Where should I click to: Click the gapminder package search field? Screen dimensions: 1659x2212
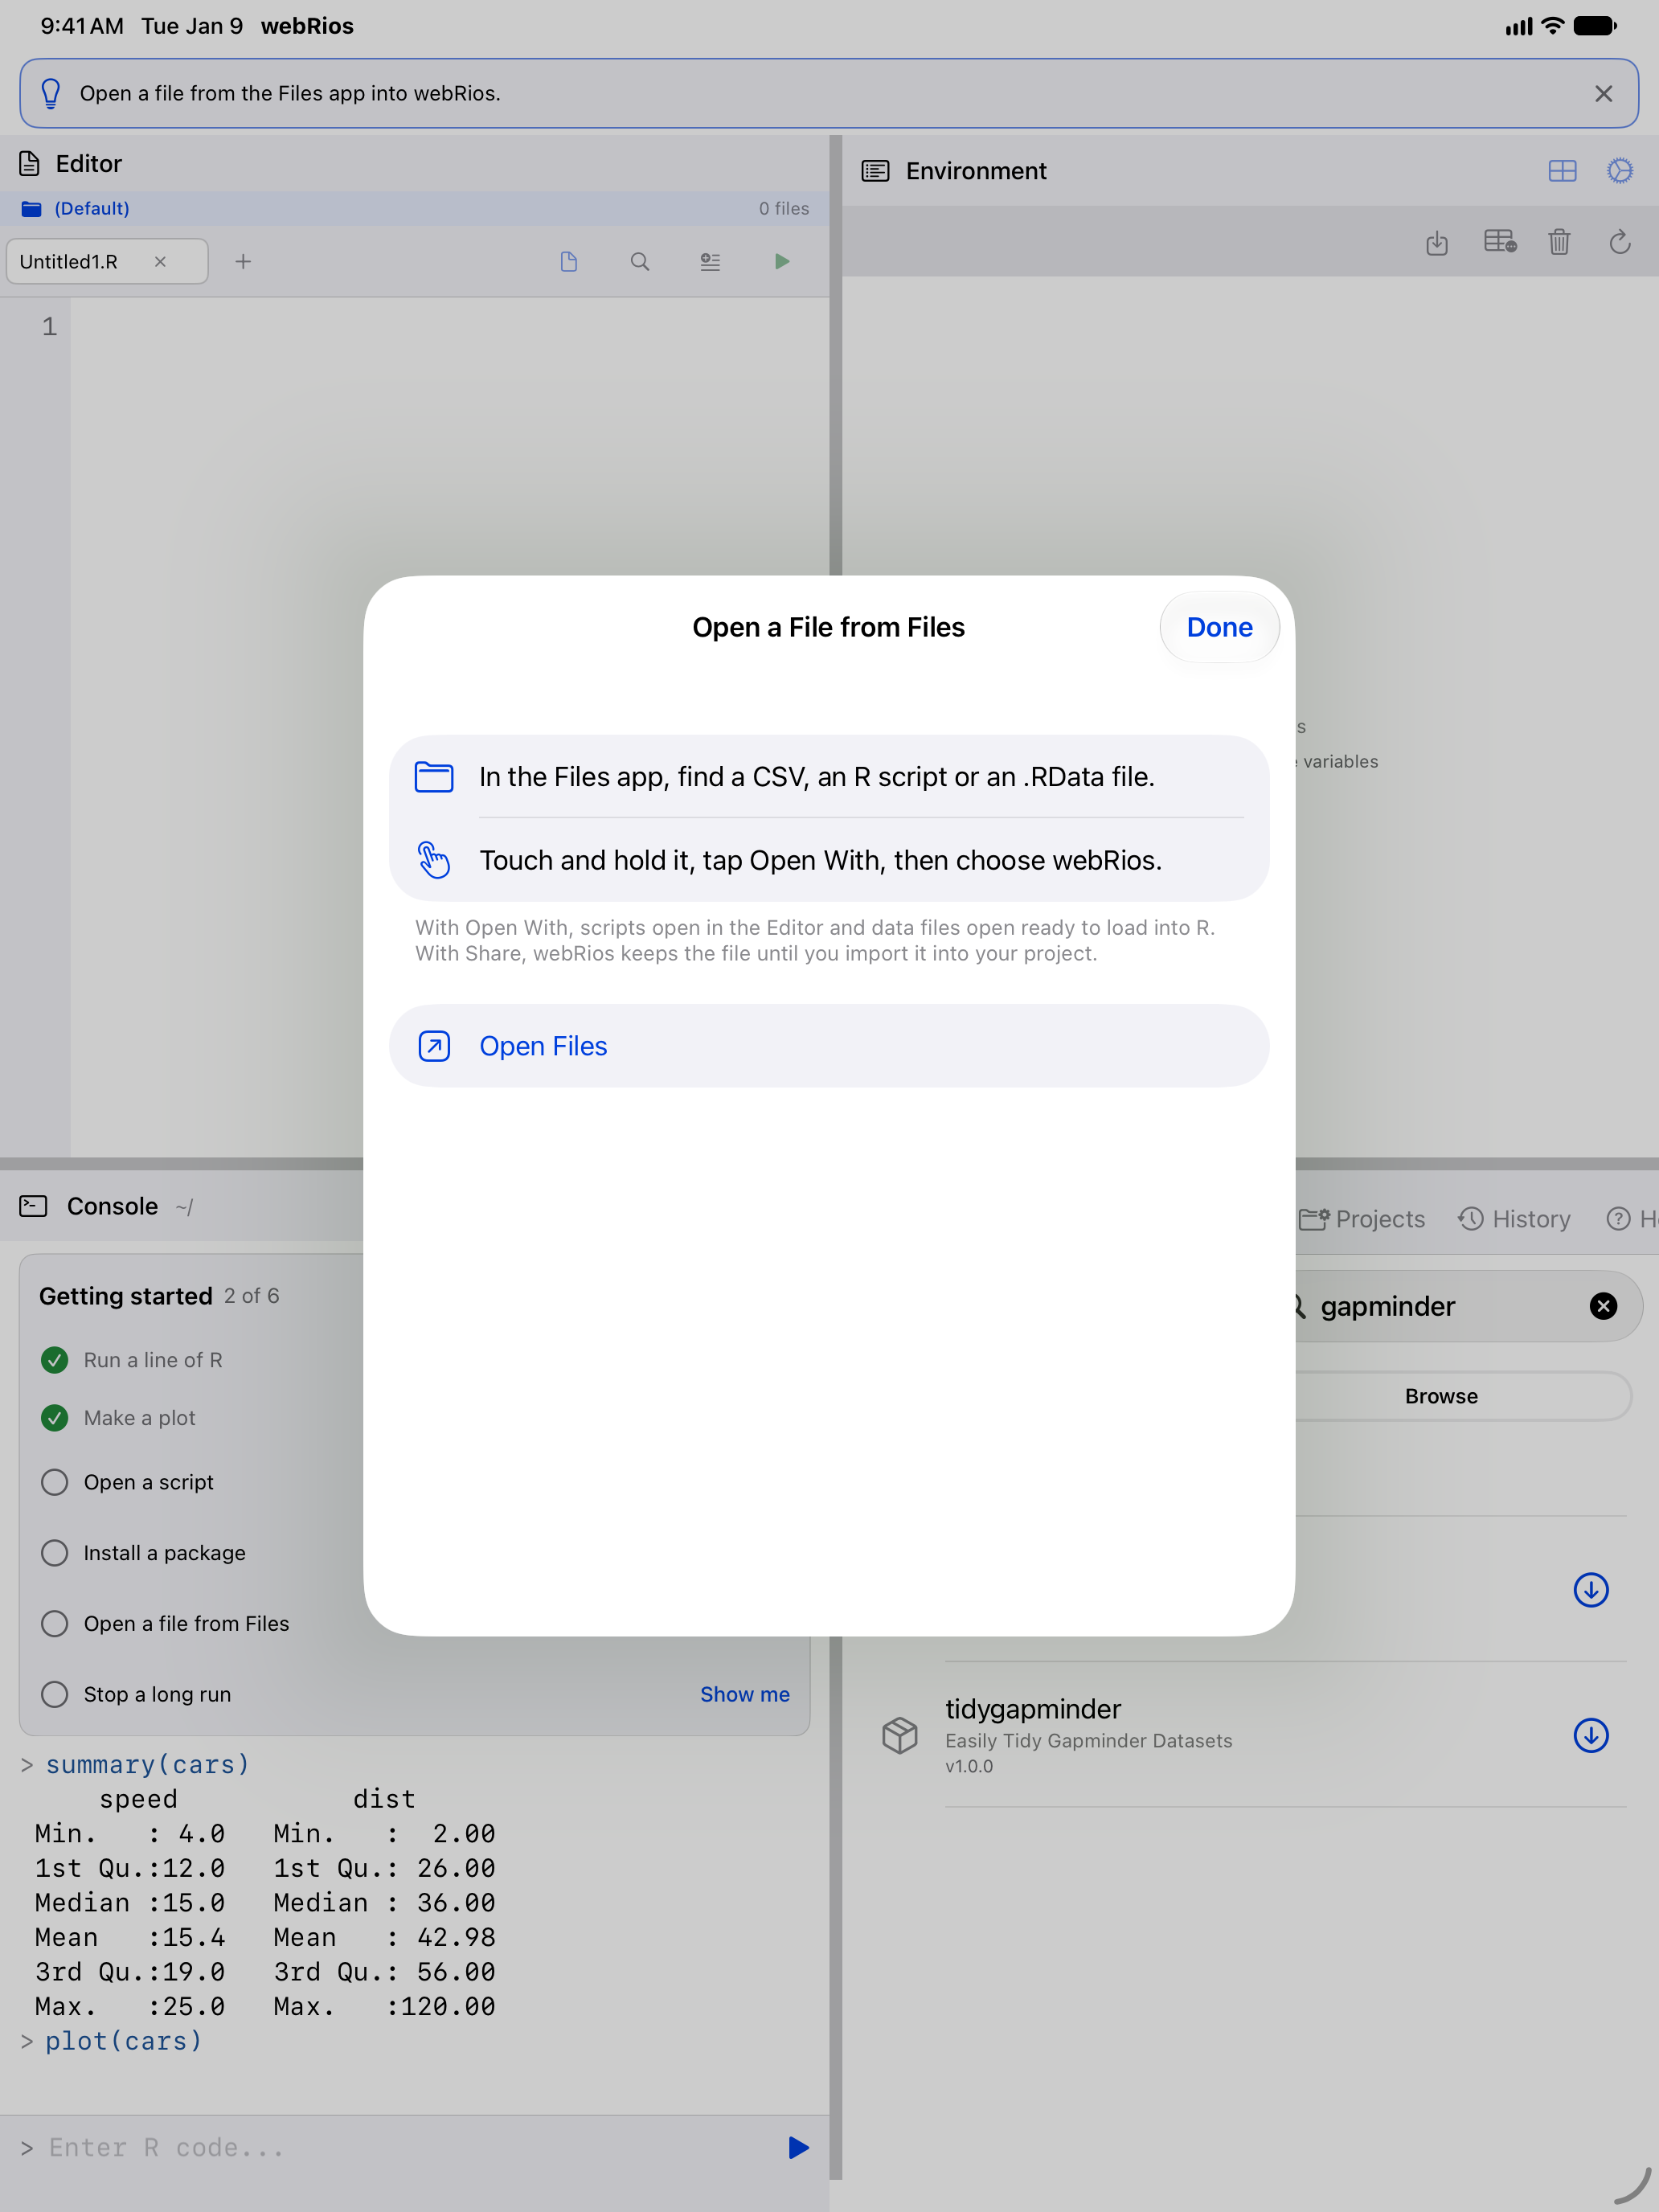point(1450,1306)
